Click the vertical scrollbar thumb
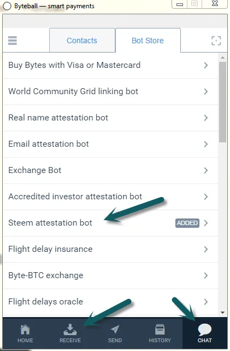Image resolution: width=230 pixels, height=351 pixels. point(222,102)
